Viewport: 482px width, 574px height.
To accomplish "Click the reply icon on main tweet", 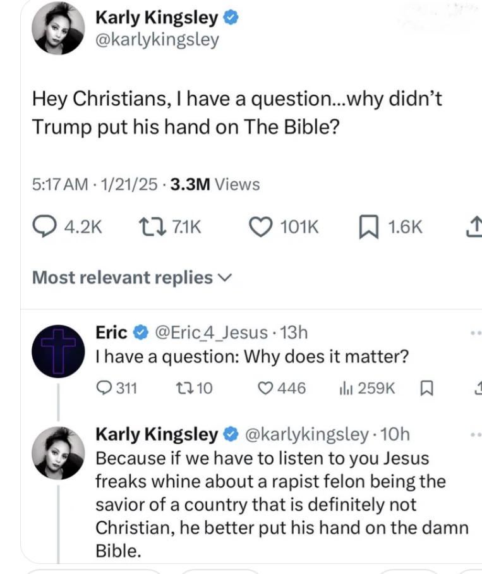I will point(43,227).
